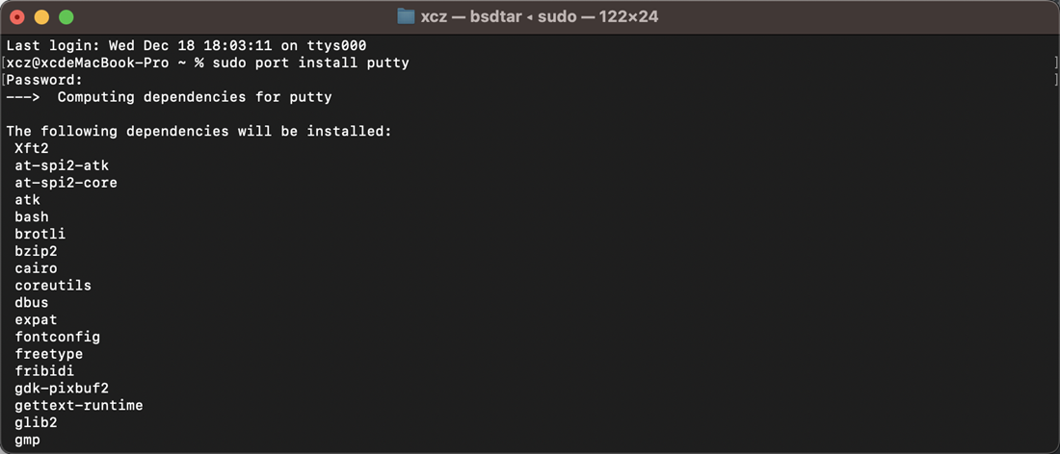Click the brotli line in the list
This screenshot has height=454, width=1060.
coord(40,234)
